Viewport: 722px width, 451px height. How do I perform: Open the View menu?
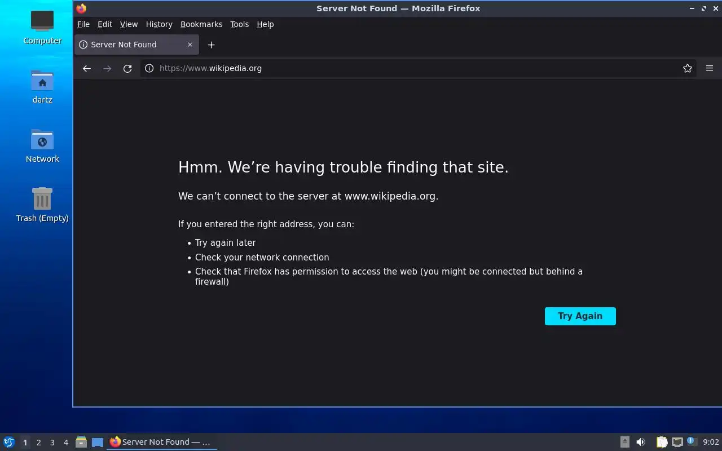129,24
